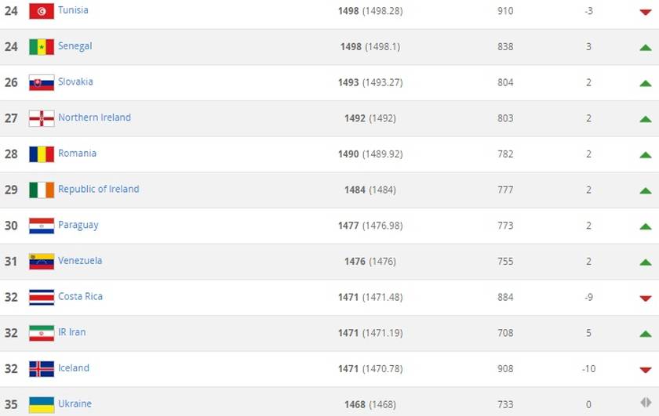This screenshot has height=416, width=659.
Task: Click the Ukraine flag icon
Action: click(x=42, y=405)
